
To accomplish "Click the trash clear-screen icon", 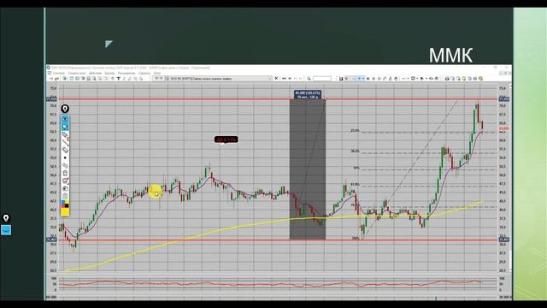I will (65, 173).
